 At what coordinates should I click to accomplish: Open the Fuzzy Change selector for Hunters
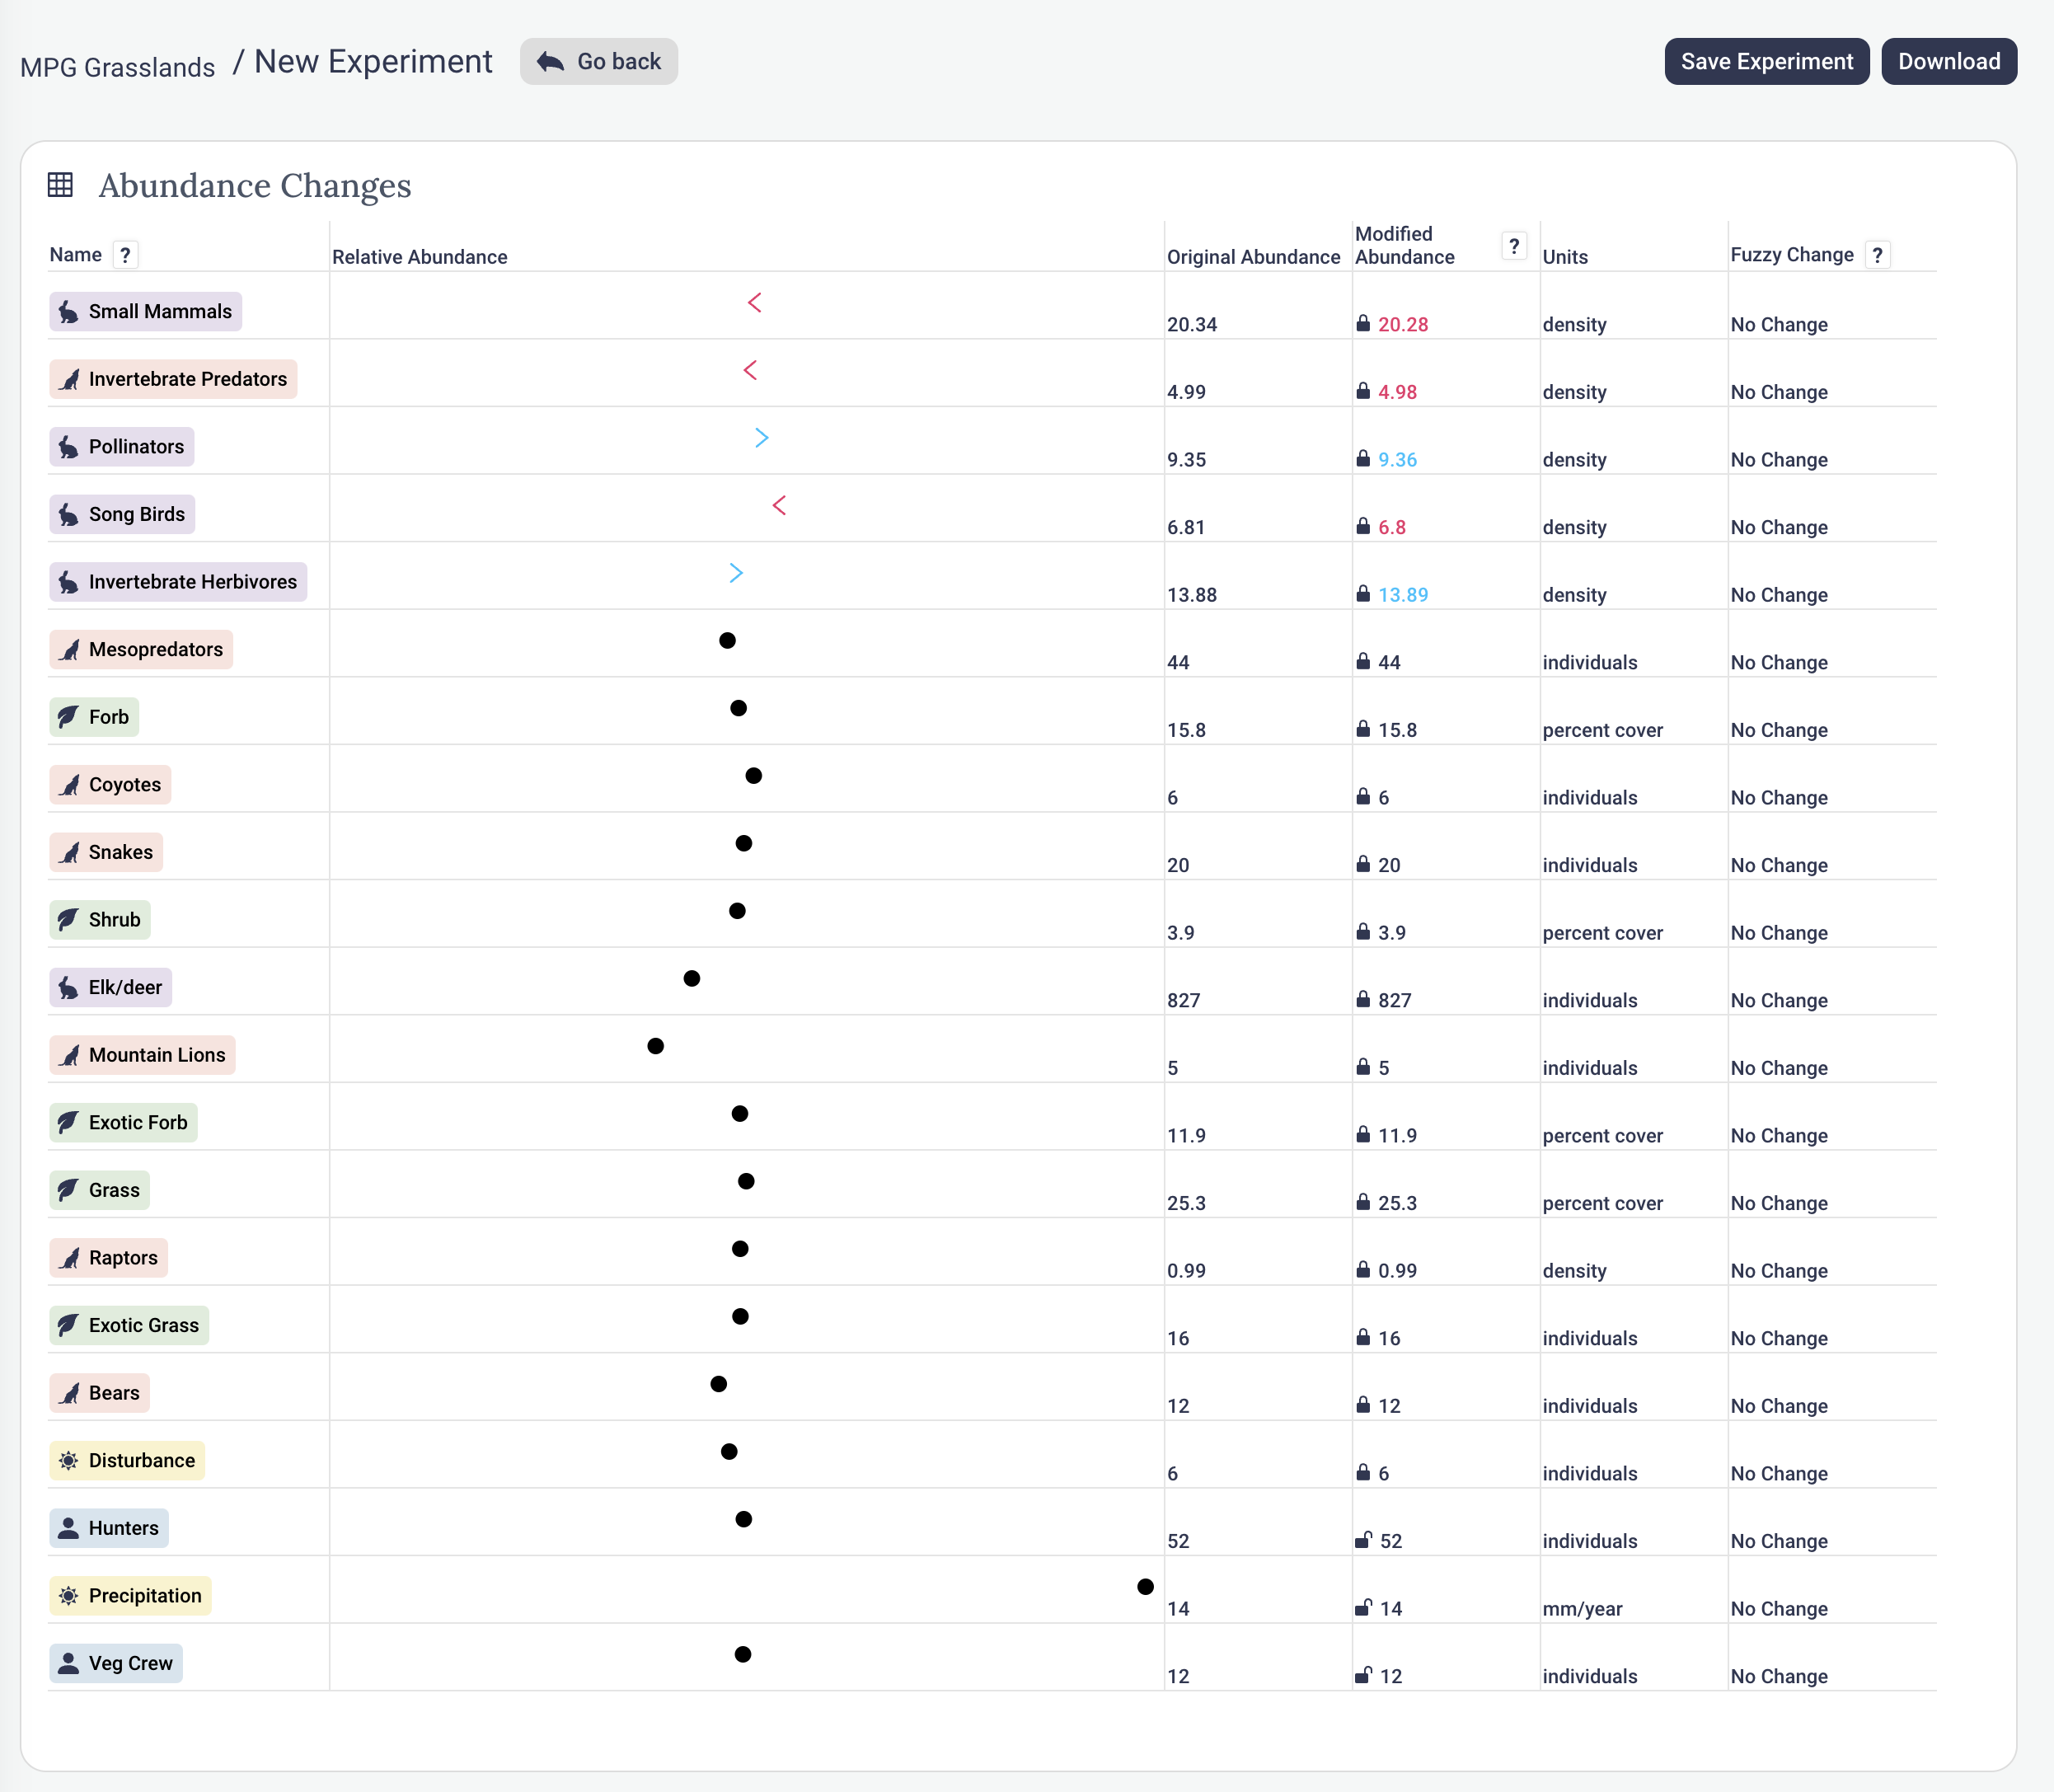pos(1778,1541)
